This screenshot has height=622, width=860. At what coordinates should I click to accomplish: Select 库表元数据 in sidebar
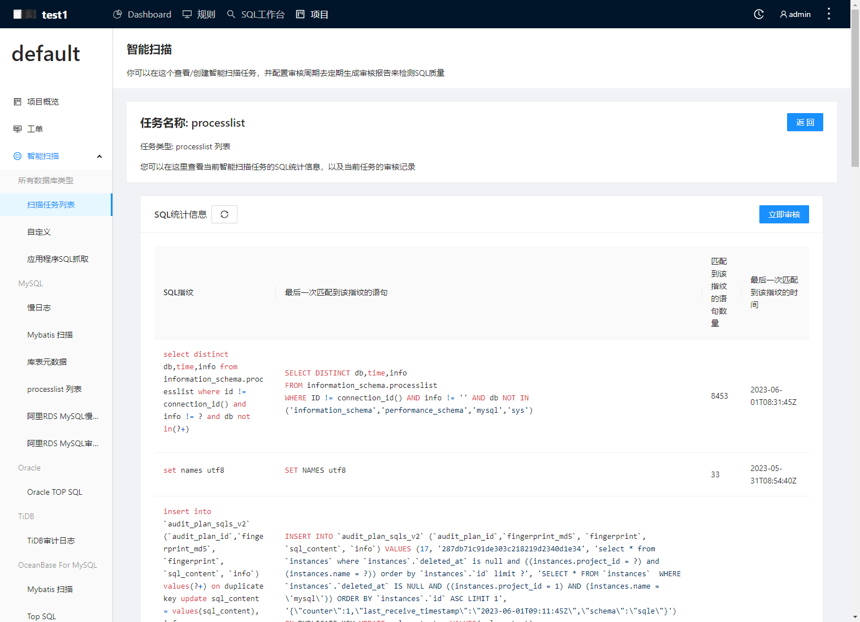point(56,362)
